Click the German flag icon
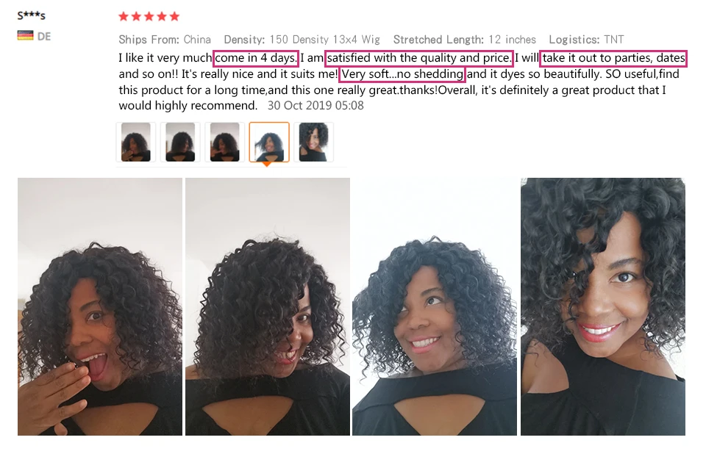 [x=25, y=35]
